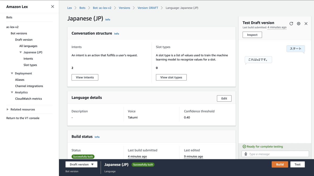Screen dimensions: 314x176
Task: Open Channel integrations
Action: click(x=29, y=86)
